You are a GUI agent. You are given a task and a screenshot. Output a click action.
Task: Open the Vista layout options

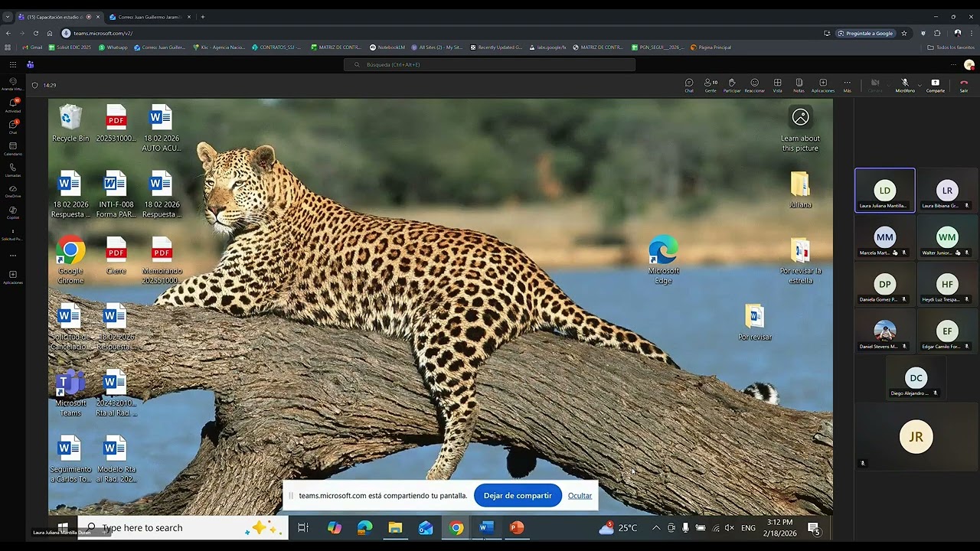tap(777, 86)
